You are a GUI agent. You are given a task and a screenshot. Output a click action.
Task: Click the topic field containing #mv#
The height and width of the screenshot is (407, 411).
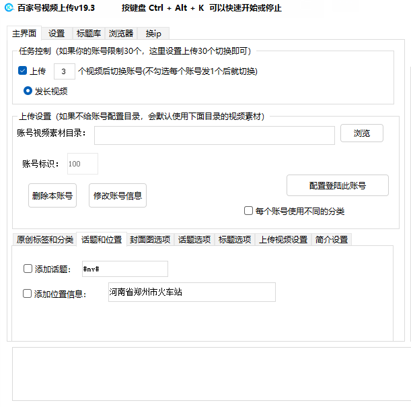(125, 269)
